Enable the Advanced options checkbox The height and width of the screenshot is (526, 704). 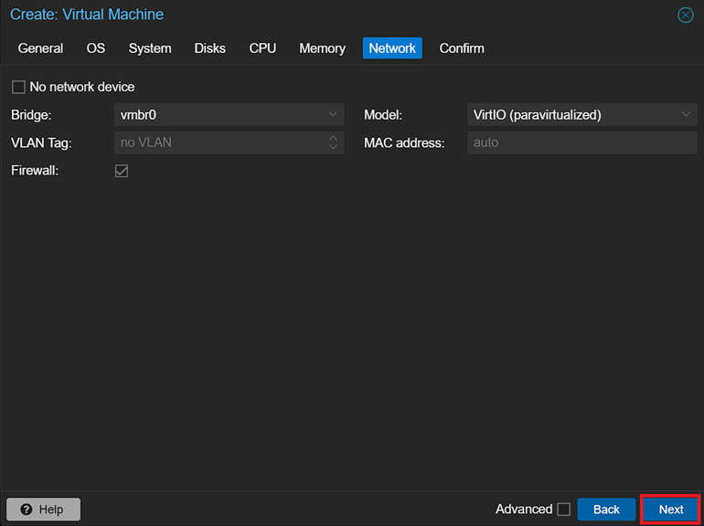[564, 510]
